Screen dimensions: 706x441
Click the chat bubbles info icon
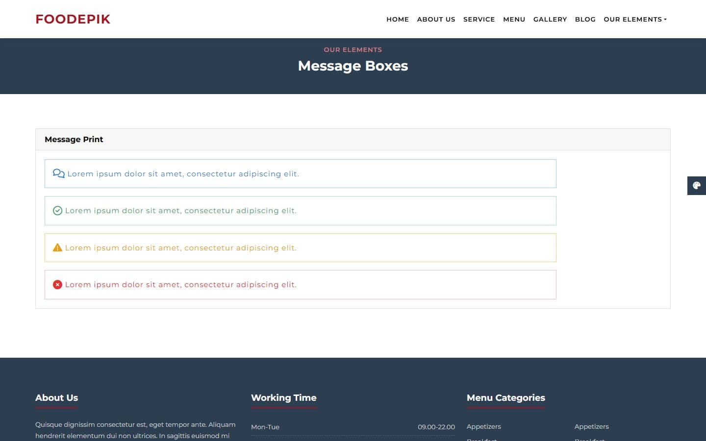(58, 173)
